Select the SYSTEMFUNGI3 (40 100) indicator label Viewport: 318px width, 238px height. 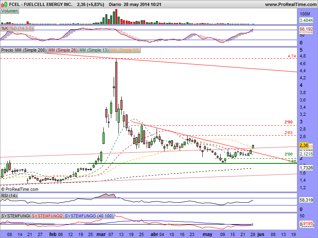pos(89,216)
